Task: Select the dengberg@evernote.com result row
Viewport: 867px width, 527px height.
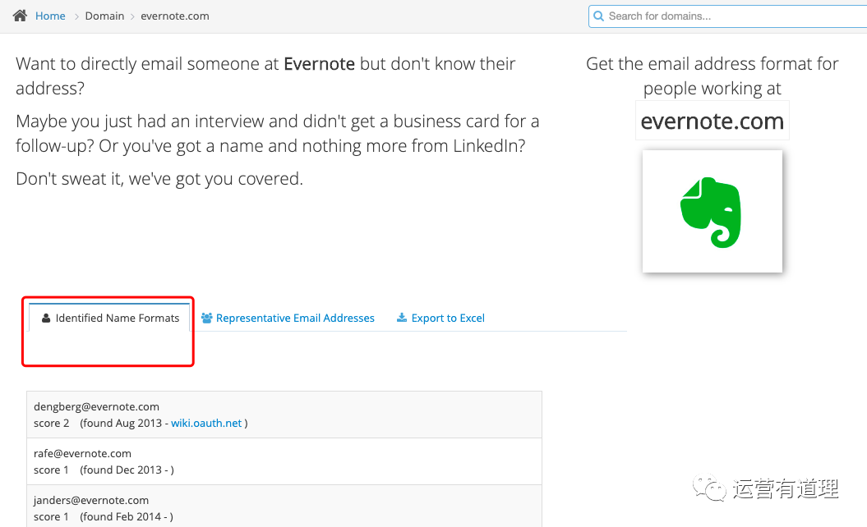Action: pos(284,415)
